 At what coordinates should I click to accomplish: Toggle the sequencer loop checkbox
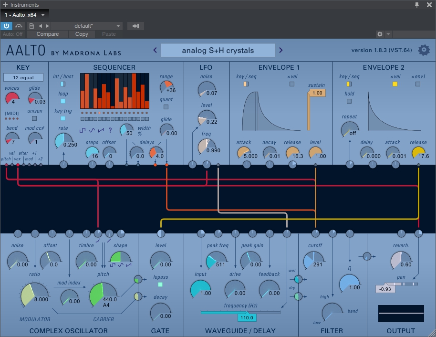(x=63, y=101)
